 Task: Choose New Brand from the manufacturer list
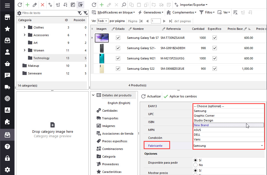pos(228,125)
